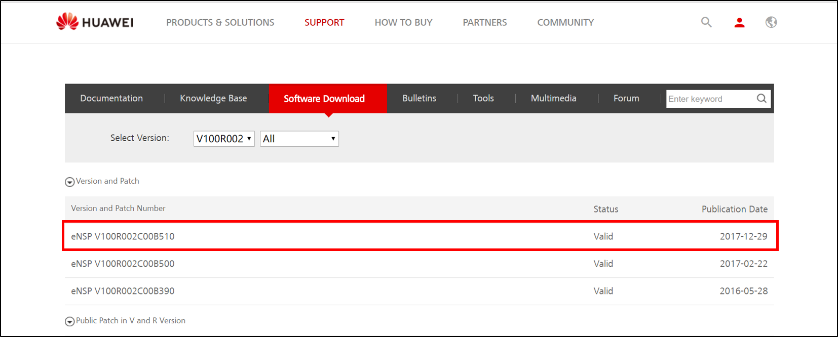Open the Multimedia tab
The width and height of the screenshot is (838, 337).
click(553, 98)
